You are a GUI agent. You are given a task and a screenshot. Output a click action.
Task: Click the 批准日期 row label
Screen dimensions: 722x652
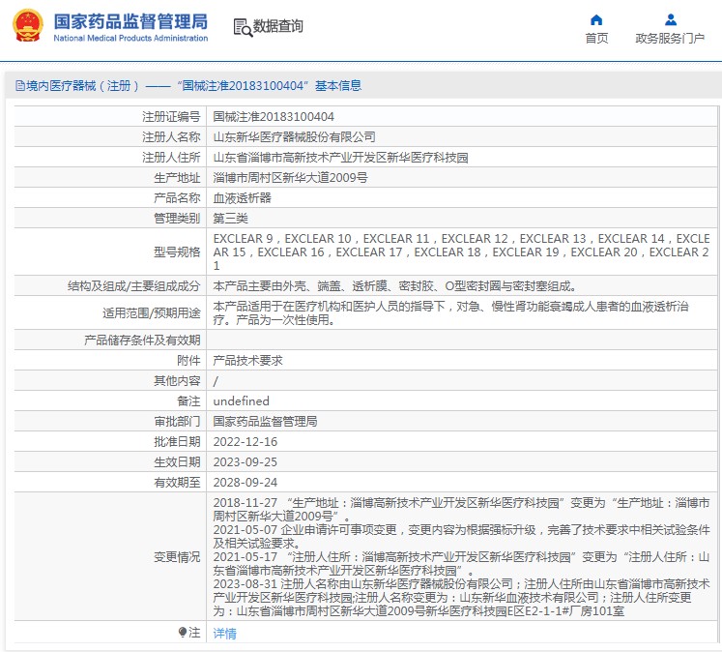(x=177, y=441)
